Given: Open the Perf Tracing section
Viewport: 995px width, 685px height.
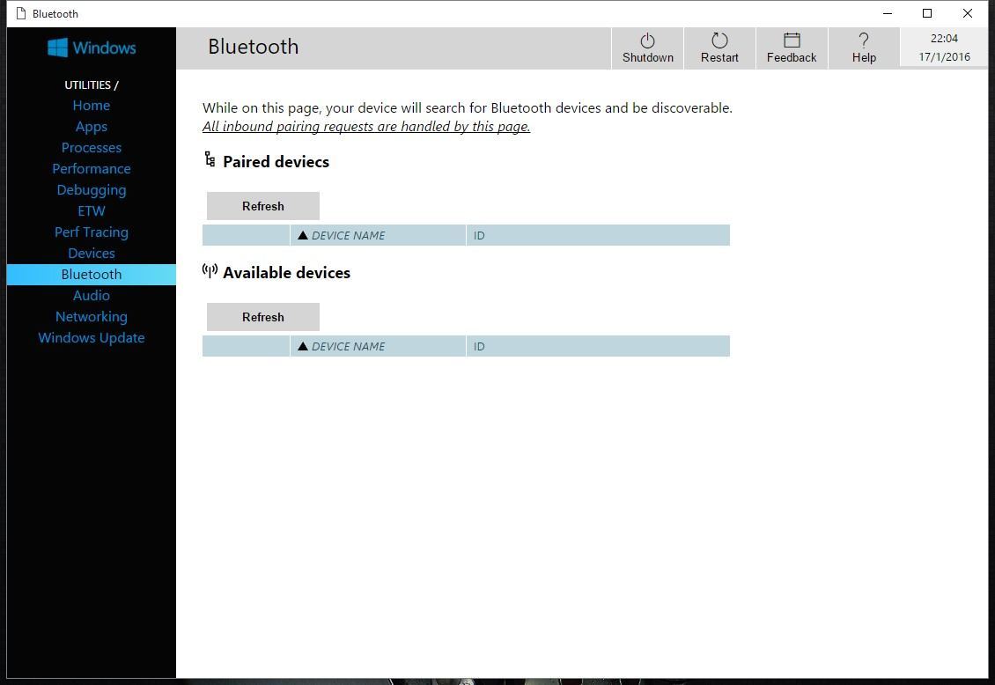Looking at the screenshot, I should [91, 232].
